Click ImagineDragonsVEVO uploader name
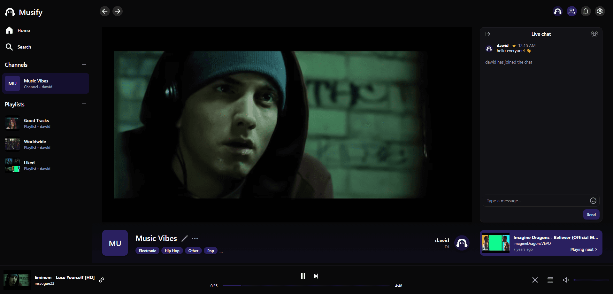613x294 pixels. [x=532, y=244]
